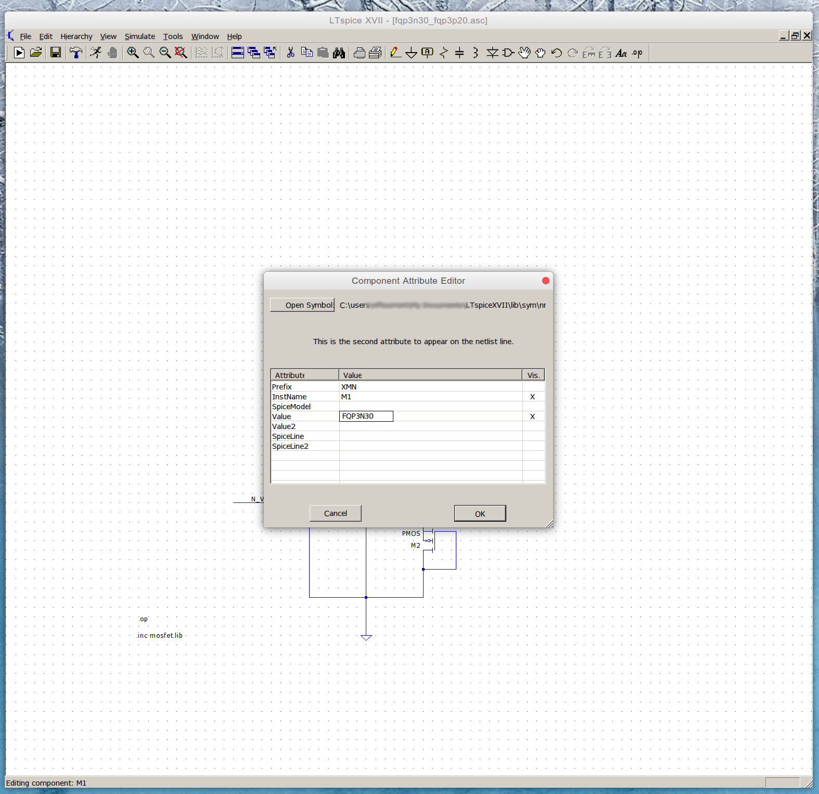Viewport: 819px width, 794px height.
Task: Toggle visibility X for the InstName row
Action: (532, 397)
